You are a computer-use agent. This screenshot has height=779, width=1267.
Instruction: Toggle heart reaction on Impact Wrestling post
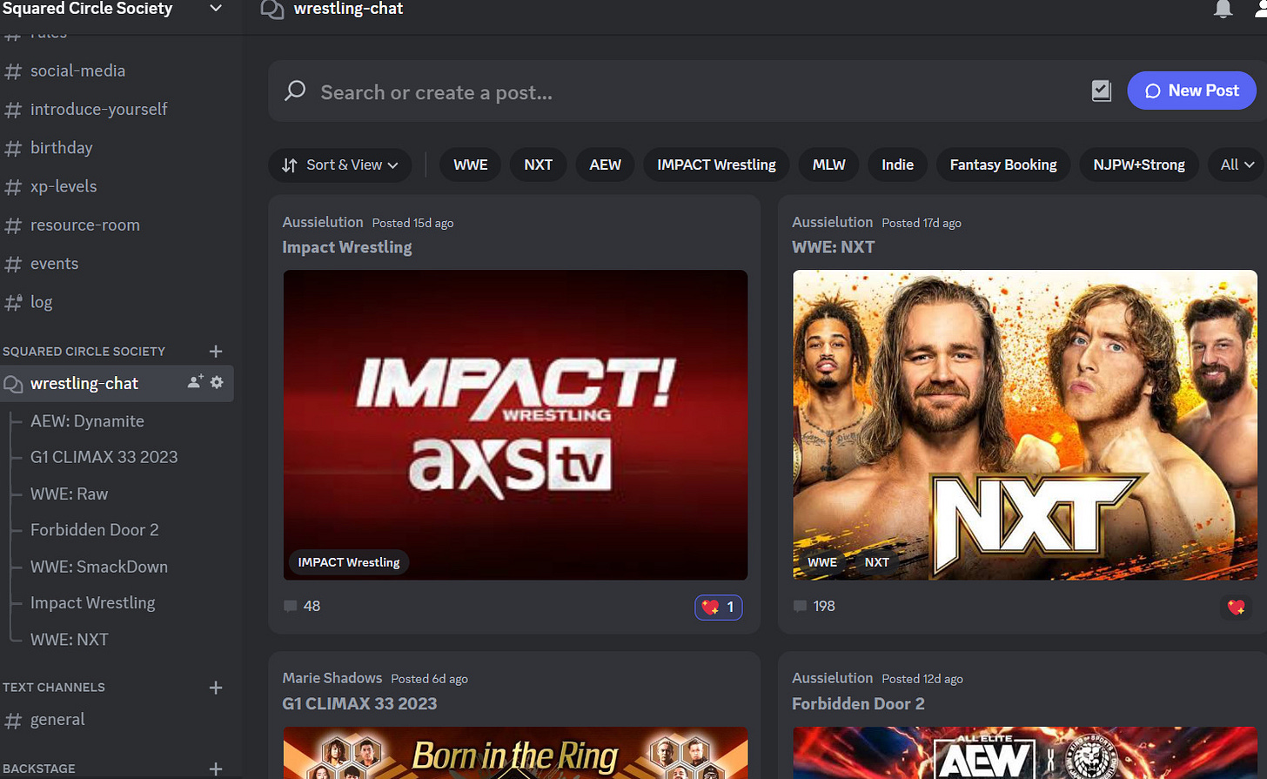[x=719, y=607]
